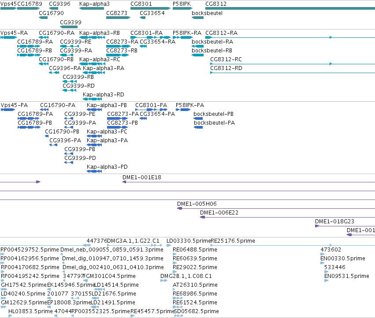Select the Kap-alpha3-RA transcript label
Image resolution: width=375 pixels, height=318 pixels.
(x=104, y=68)
